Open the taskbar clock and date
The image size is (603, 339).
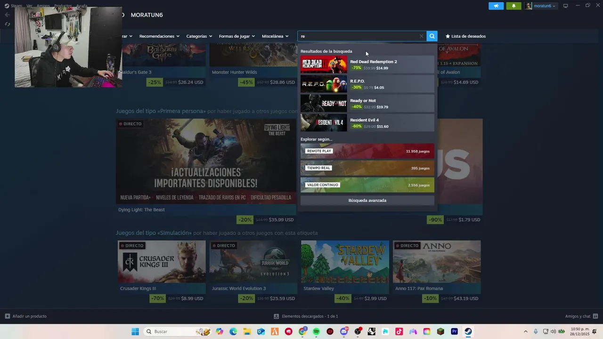(x=580, y=331)
